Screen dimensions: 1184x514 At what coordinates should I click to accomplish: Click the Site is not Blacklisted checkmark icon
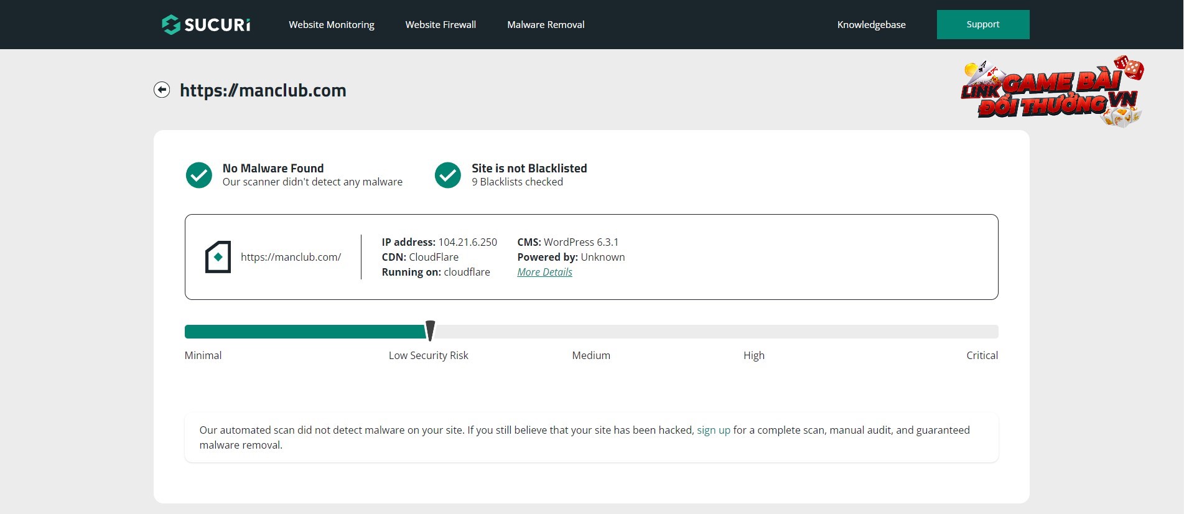pos(448,175)
